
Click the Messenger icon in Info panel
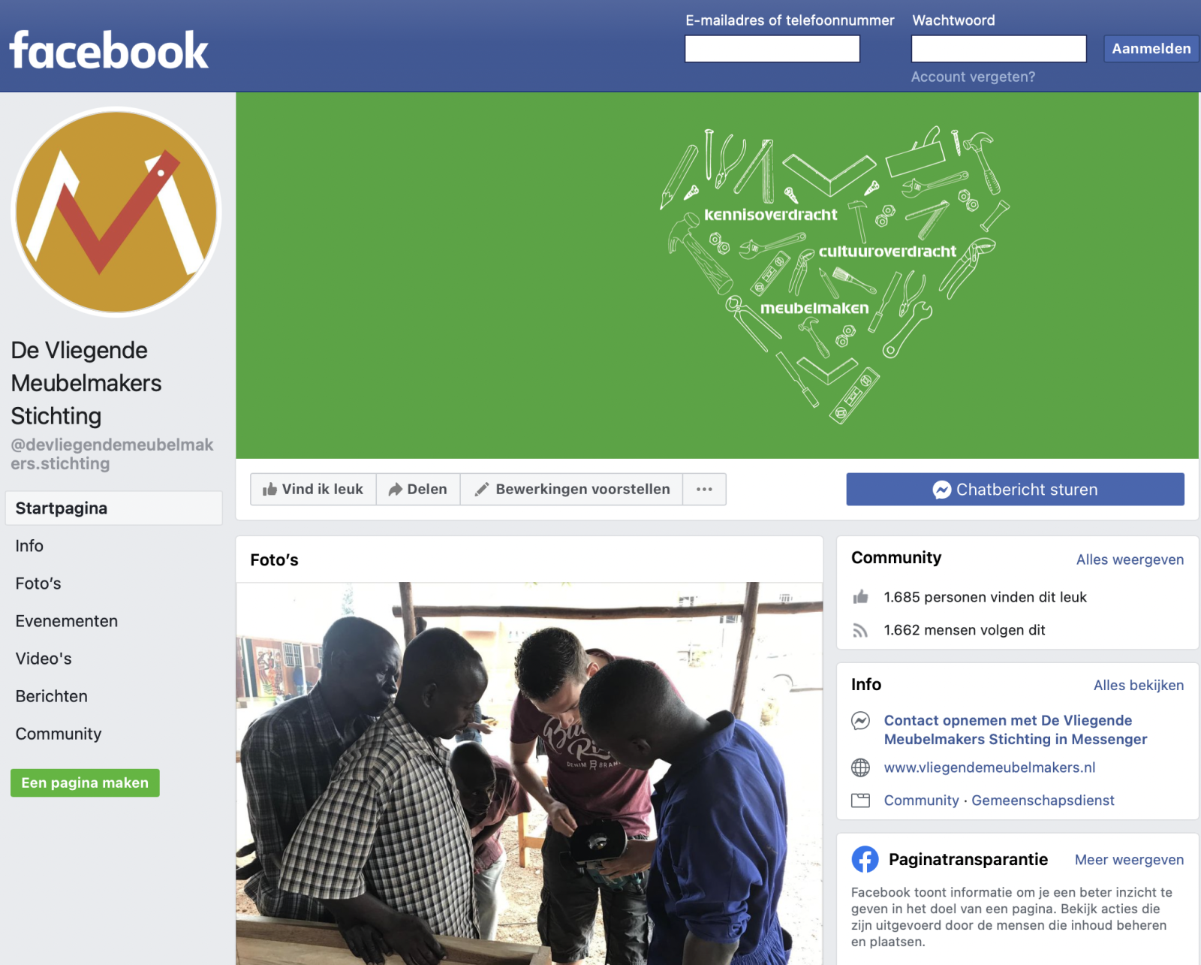(x=860, y=721)
